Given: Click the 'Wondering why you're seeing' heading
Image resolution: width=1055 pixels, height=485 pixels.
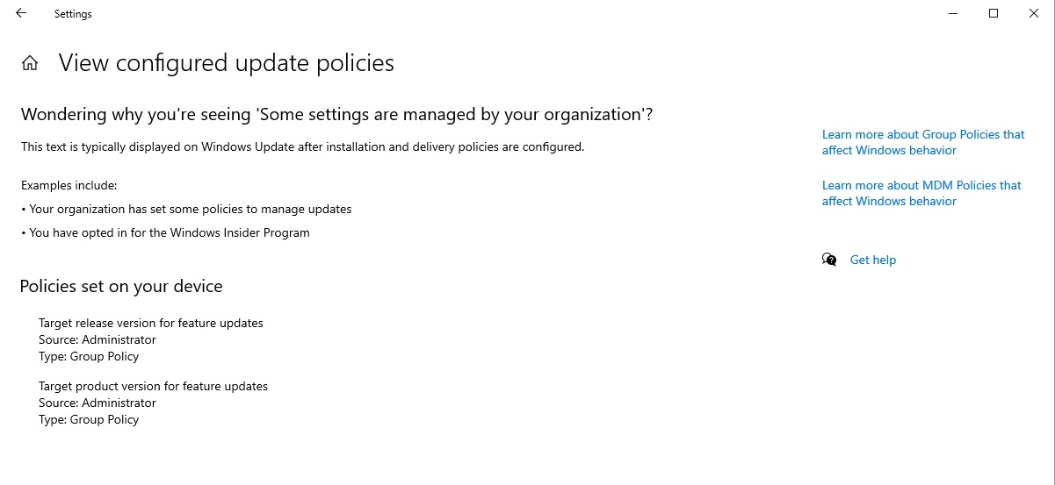Looking at the screenshot, I should (336, 114).
